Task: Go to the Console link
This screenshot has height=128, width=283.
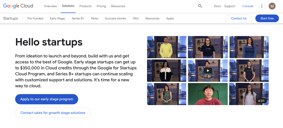Action: point(248,6)
